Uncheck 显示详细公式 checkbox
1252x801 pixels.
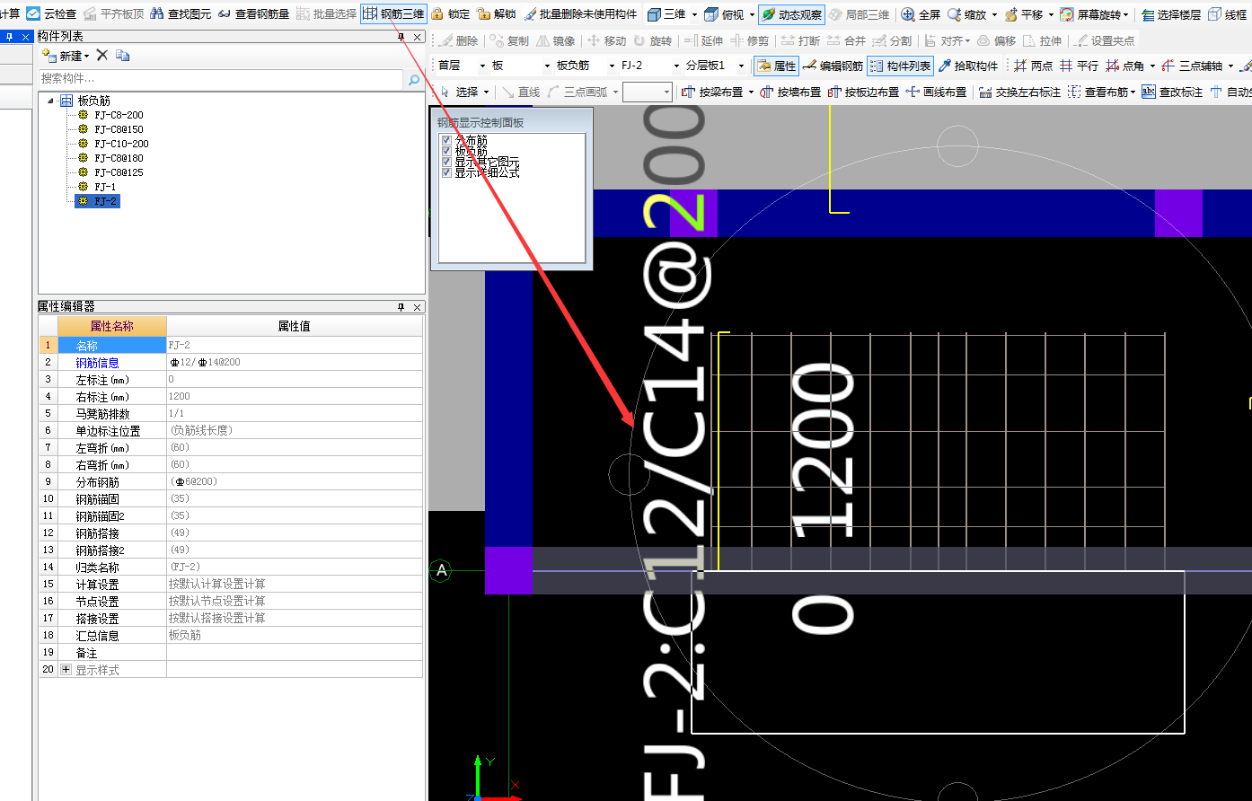pos(446,172)
